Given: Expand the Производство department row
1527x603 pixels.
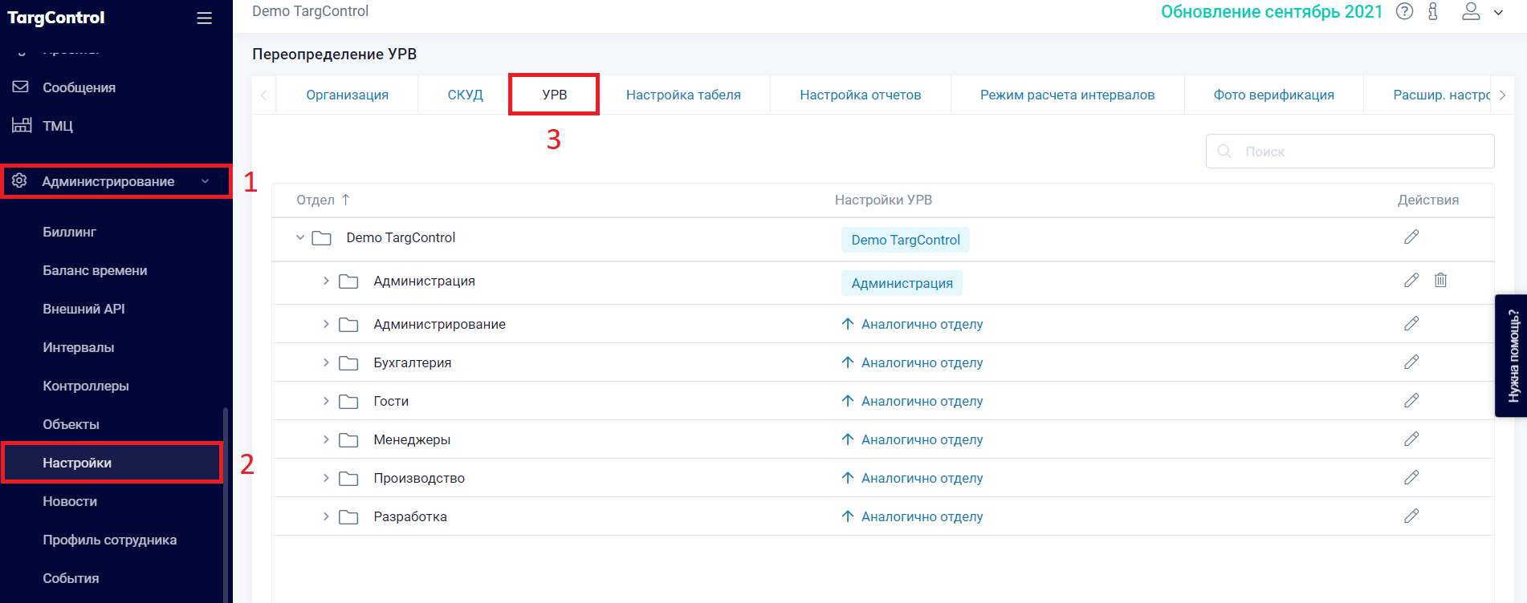Looking at the screenshot, I should tap(326, 478).
